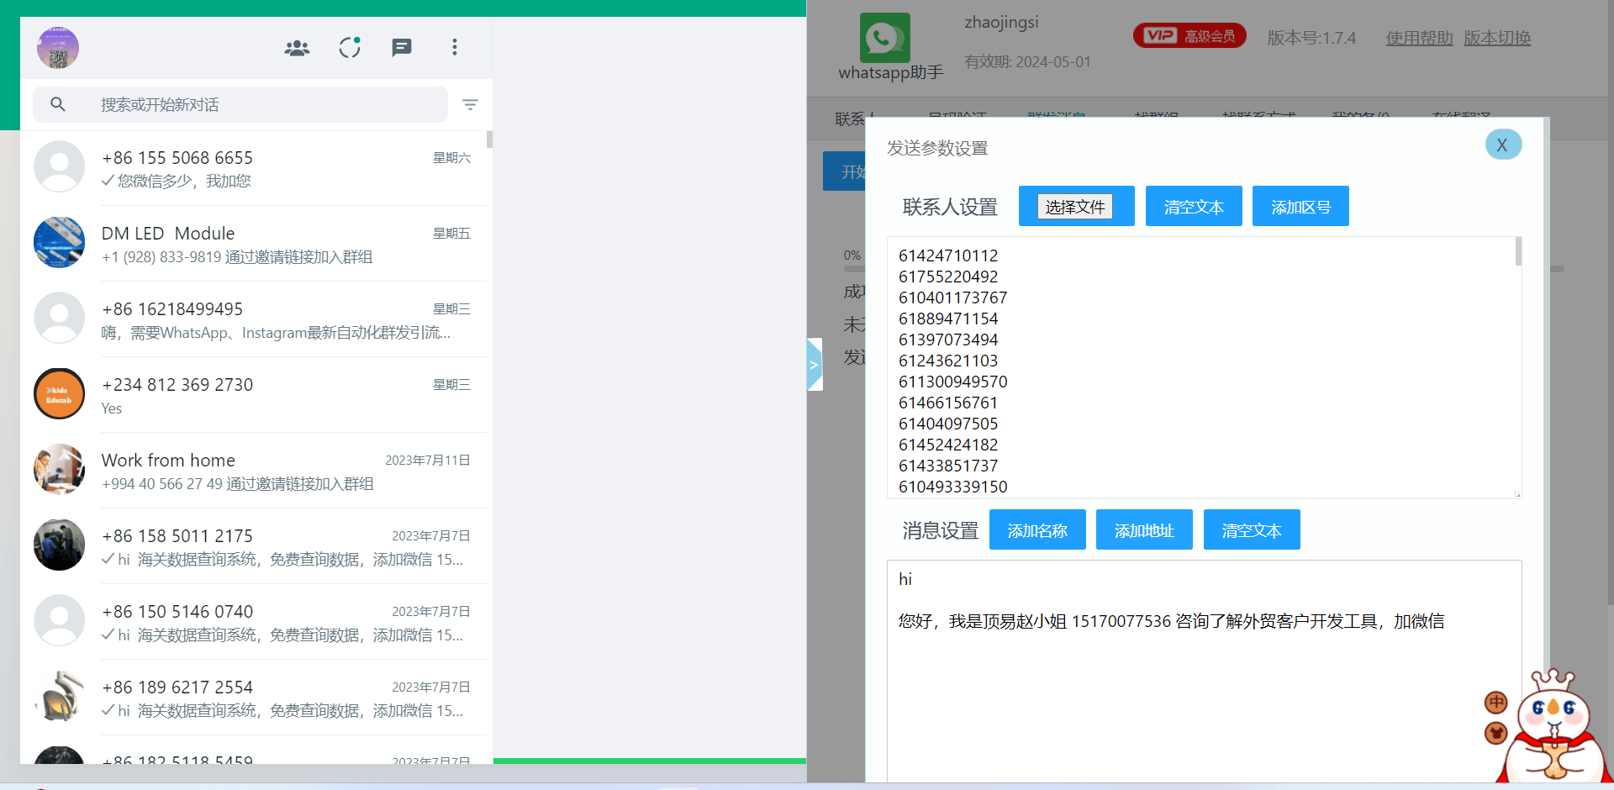Image resolution: width=1614 pixels, height=790 pixels.
Task: Toggle the unread chats filter icon
Action: pyautogui.click(x=470, y=105)
